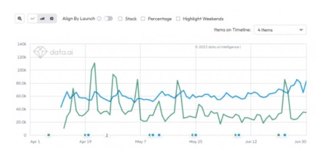Click the May 7 date label
Image resolution: width=316 pixels, height=150 pixels.
point(140,142)
